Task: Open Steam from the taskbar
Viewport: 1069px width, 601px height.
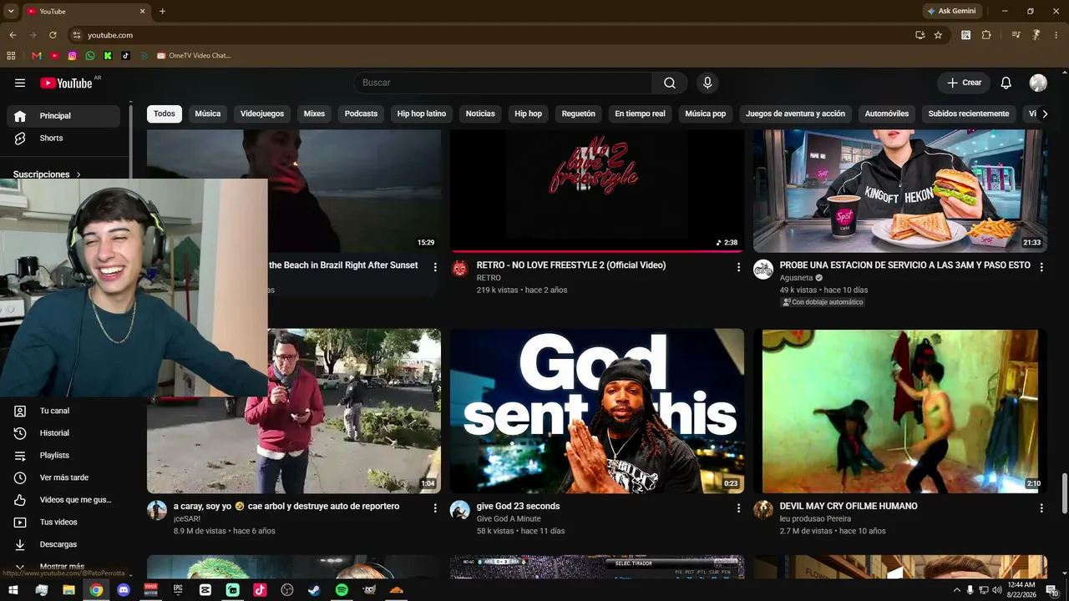Action: tap(314, 589)
